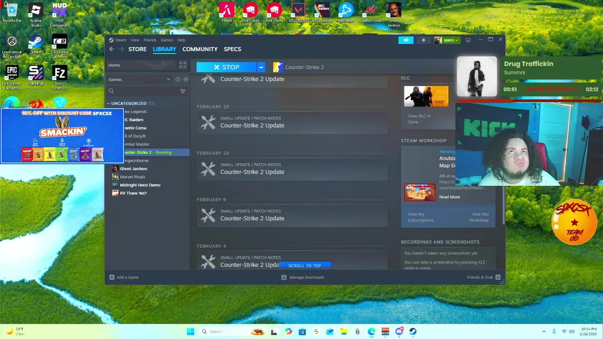Open February 25 Counter-Strike 2 Update
603x339 pixels.
[292, 122]
